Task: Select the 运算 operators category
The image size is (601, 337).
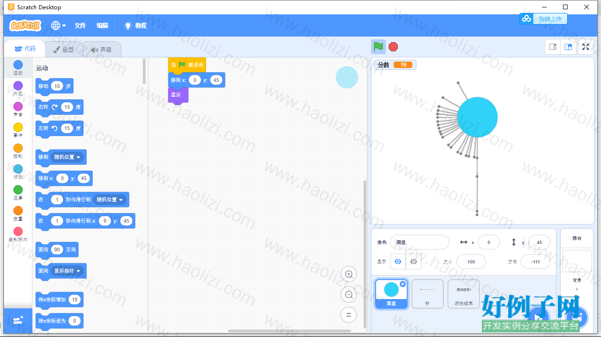Action: [x=18, y=193]
